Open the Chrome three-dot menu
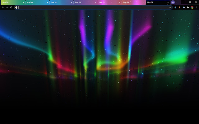 [196, 7]
